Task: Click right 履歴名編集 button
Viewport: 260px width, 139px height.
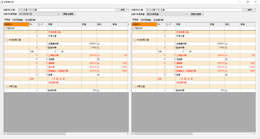Action: click(x=196, y=14)
